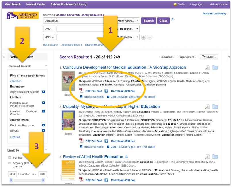Click the Ashland University logo

tap(22, 15)
